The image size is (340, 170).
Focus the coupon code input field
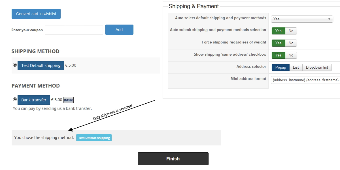coord(74,30)
